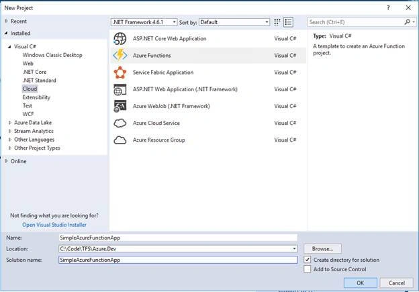Click the Solution name input field
This screenshot has height=292, width=419.
[178, 260]
